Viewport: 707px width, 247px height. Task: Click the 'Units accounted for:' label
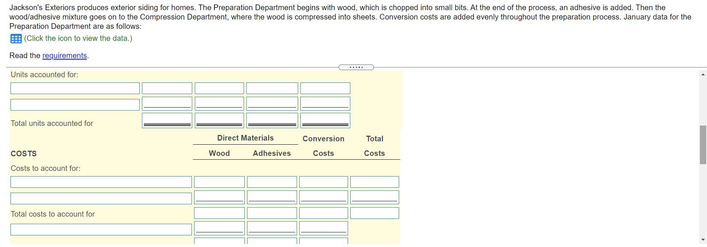[x=45, y=75]
